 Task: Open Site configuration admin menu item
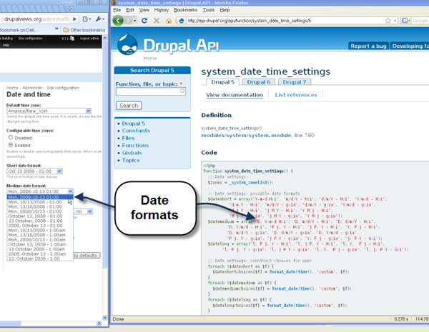pos(30,39)
